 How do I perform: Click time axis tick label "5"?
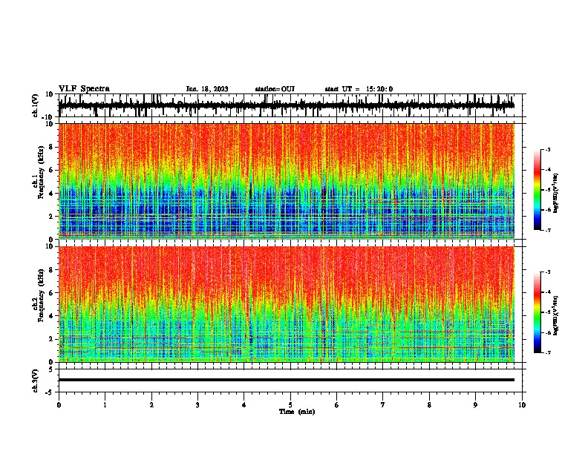pyautogui.click(x=290, y=405)
